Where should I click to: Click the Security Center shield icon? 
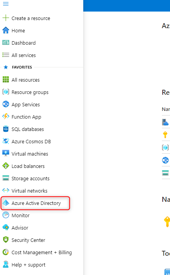coord(6,240)
